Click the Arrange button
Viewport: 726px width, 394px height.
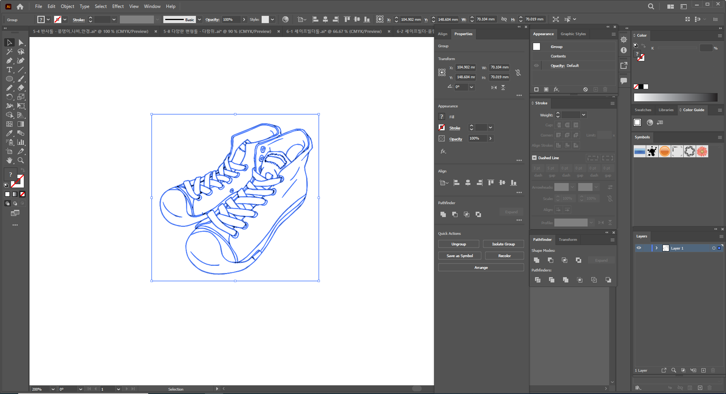tap(481, 268)
